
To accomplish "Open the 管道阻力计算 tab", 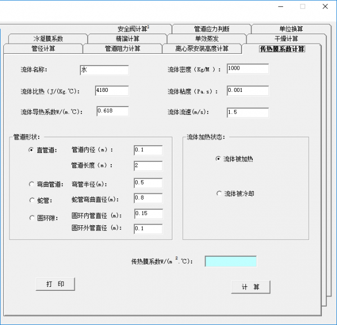I will click(122, 49).
